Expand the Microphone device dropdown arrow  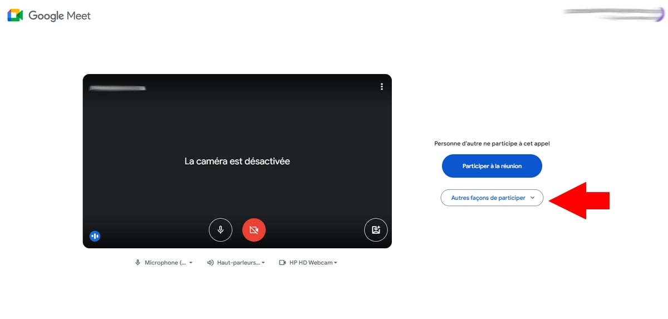pos(190,263)
